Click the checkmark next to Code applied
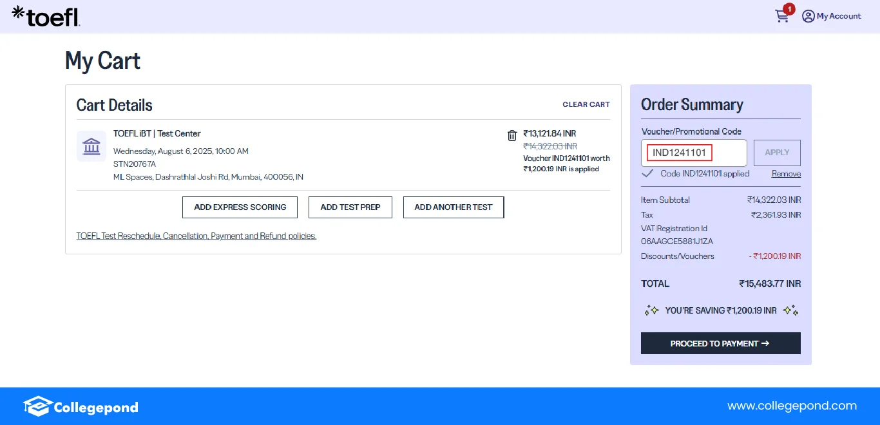 [x=647, y=173]
